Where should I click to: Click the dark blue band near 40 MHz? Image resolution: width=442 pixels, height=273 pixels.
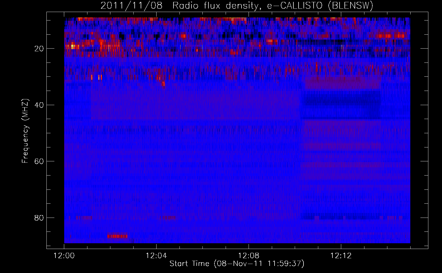point(340,105)
